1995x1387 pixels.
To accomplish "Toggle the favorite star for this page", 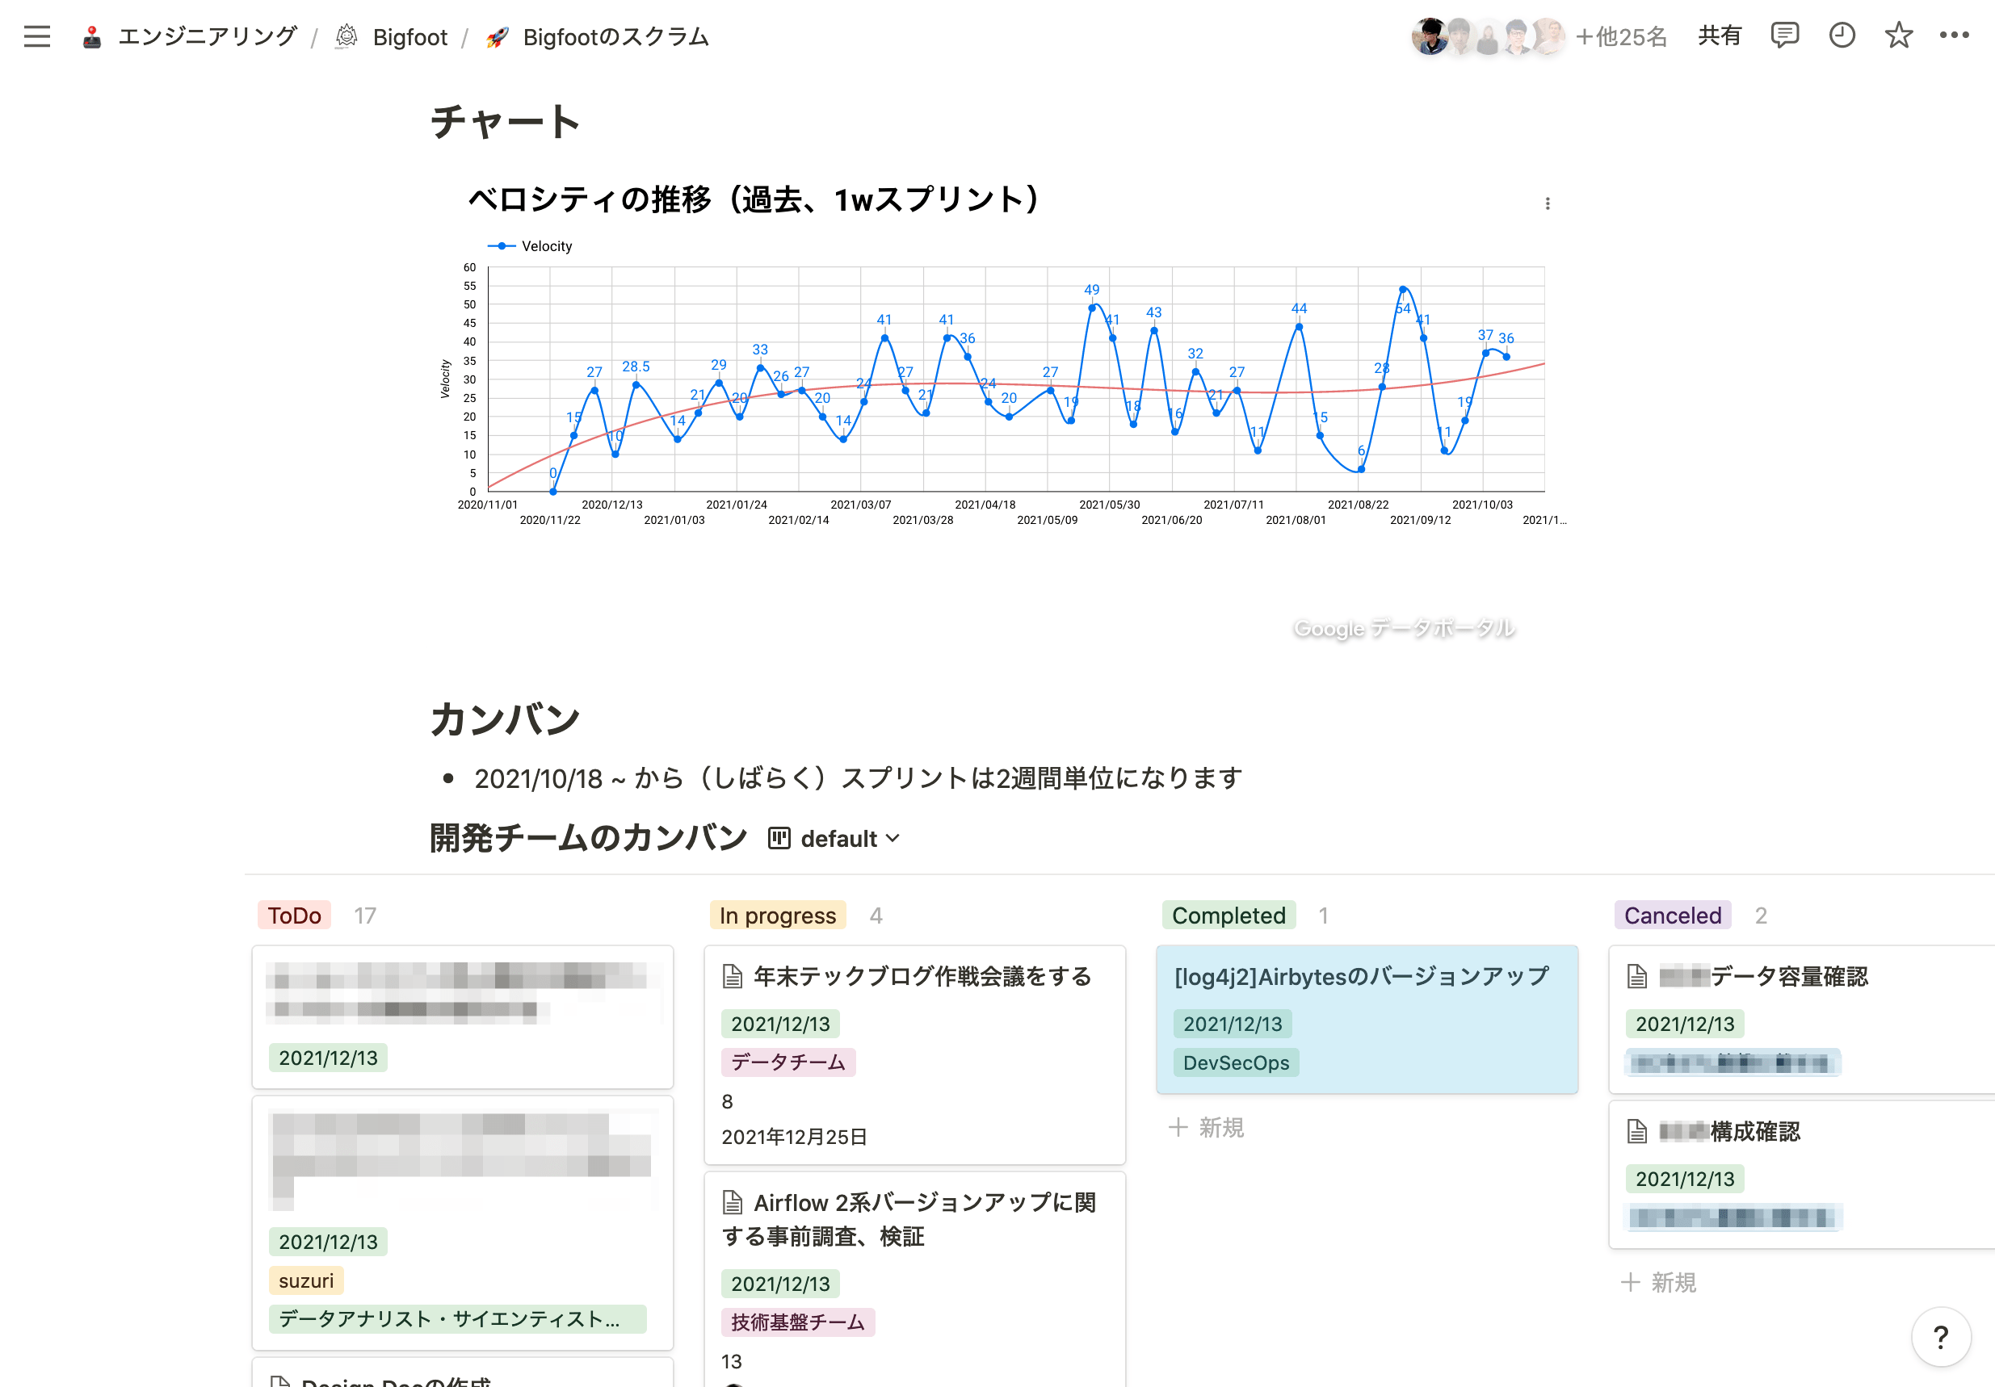I will [x=1899, y=36].
